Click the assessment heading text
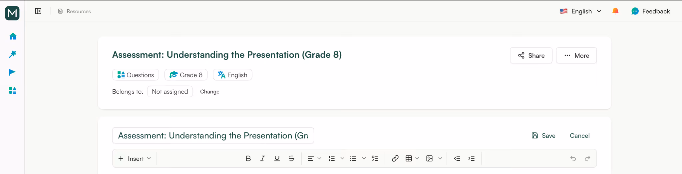The height and width of the screenshot is (174, 682). pos(227,55)
